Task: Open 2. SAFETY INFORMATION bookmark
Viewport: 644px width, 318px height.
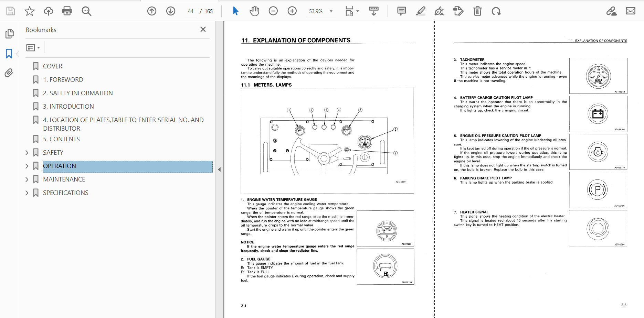Action: point(78,93)
